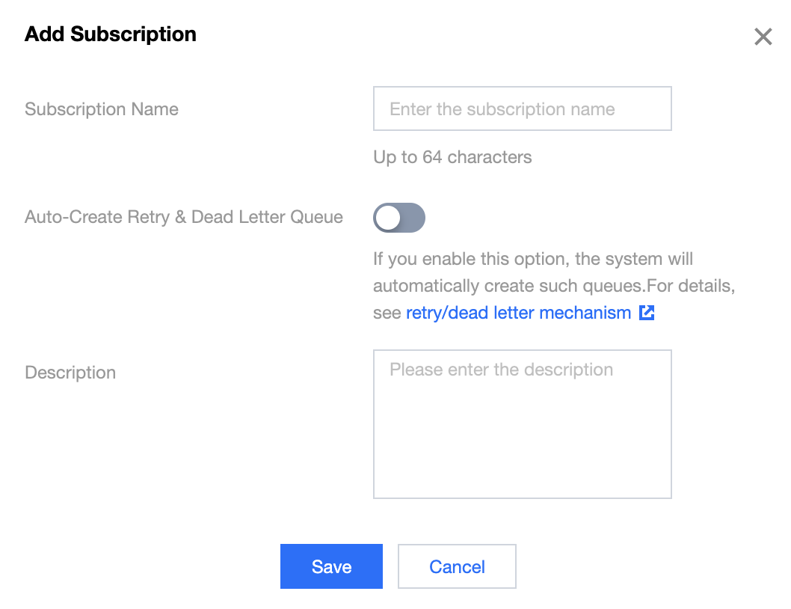
Task: Click the white knob of the toggle switch
Action: (388, 218)
